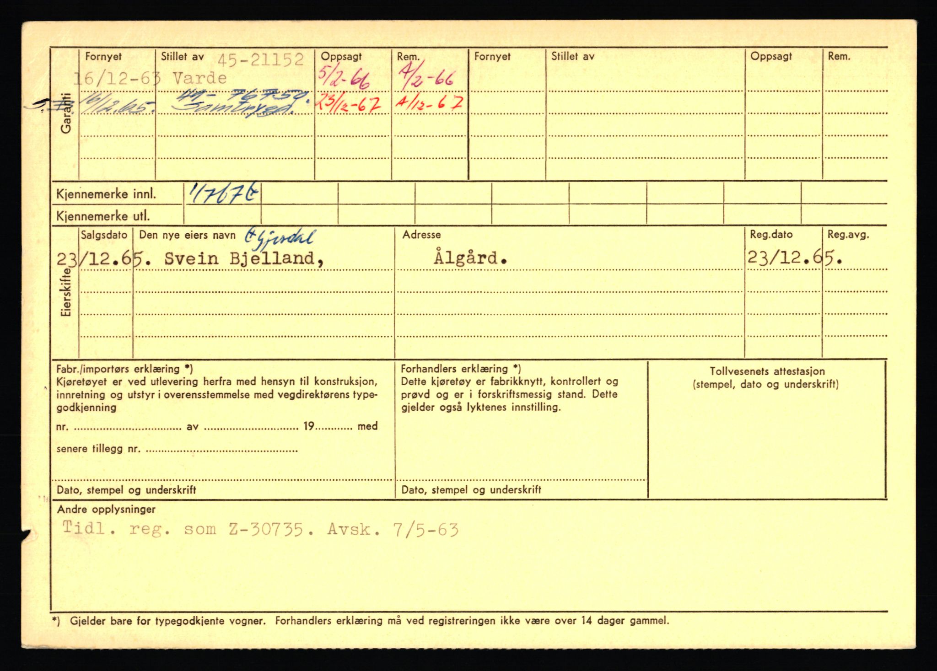Click the senere tillegg nr. line
The width and height of the screenshot is (937, 671).
tap(177, 449)
